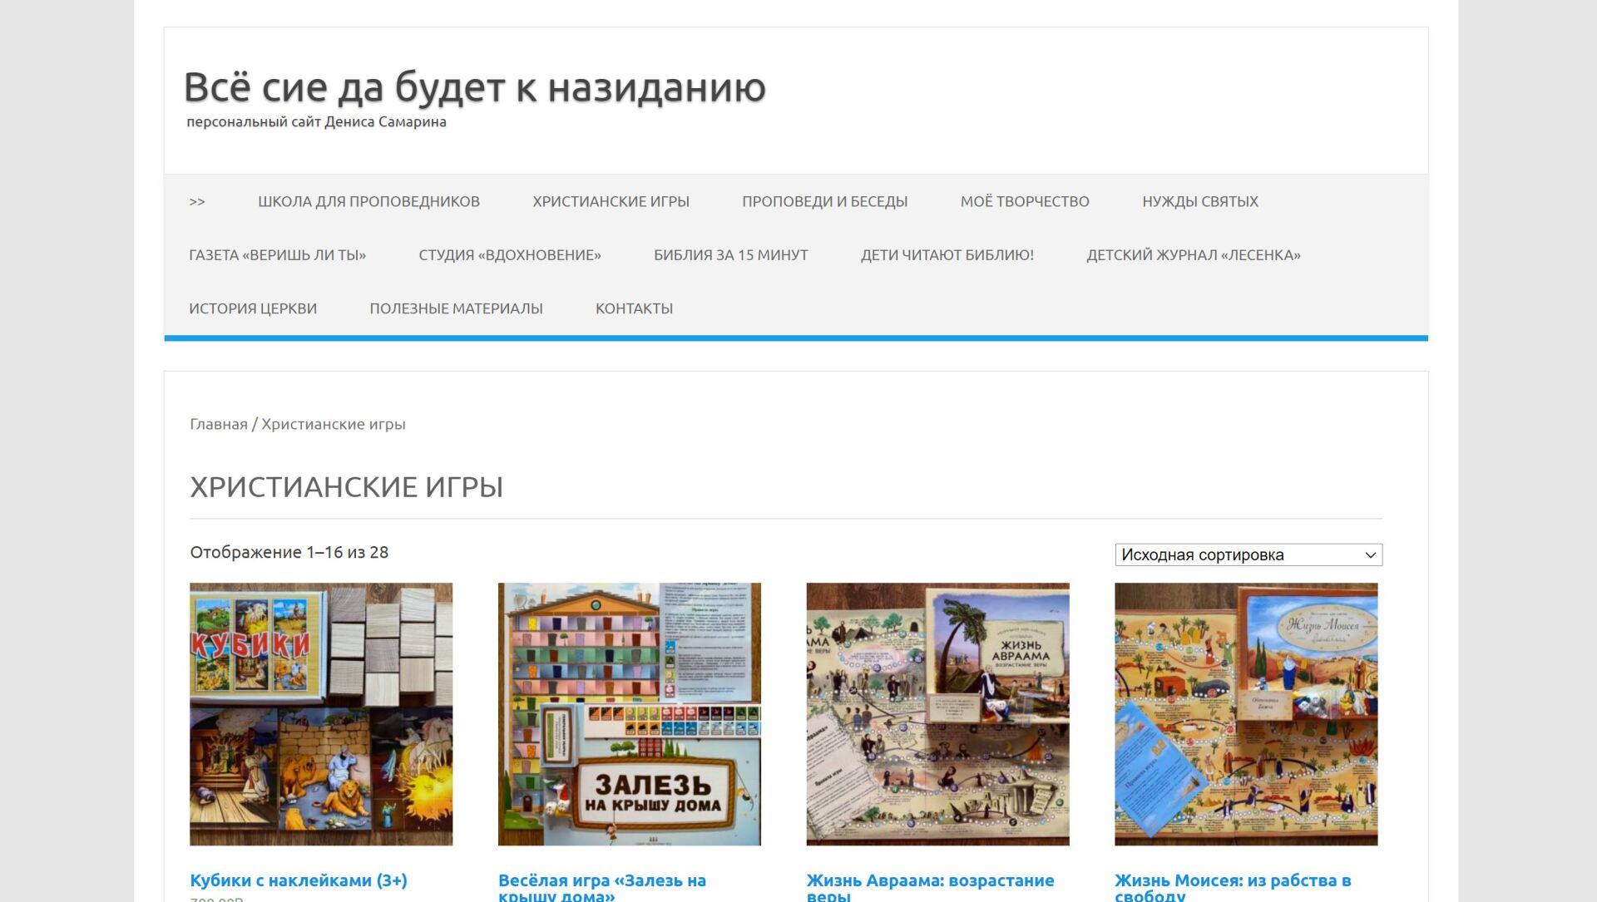The width and height of the screenshot is (1597, 902).
Task: Go to 'Христианские игры' in navigation menu
Action: click(x=611, y=201)
